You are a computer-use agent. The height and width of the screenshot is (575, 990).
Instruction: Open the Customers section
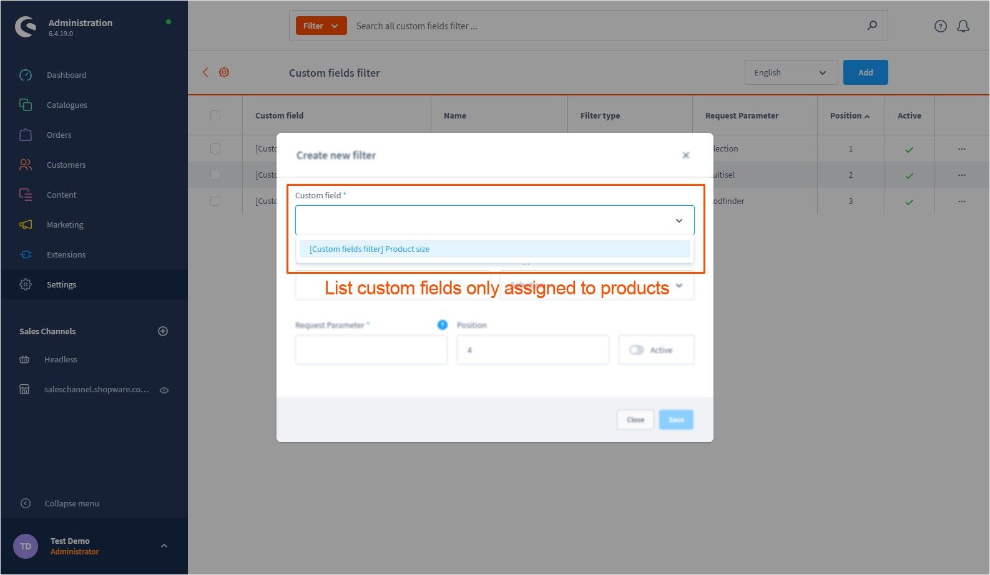[x=66, y=165]
